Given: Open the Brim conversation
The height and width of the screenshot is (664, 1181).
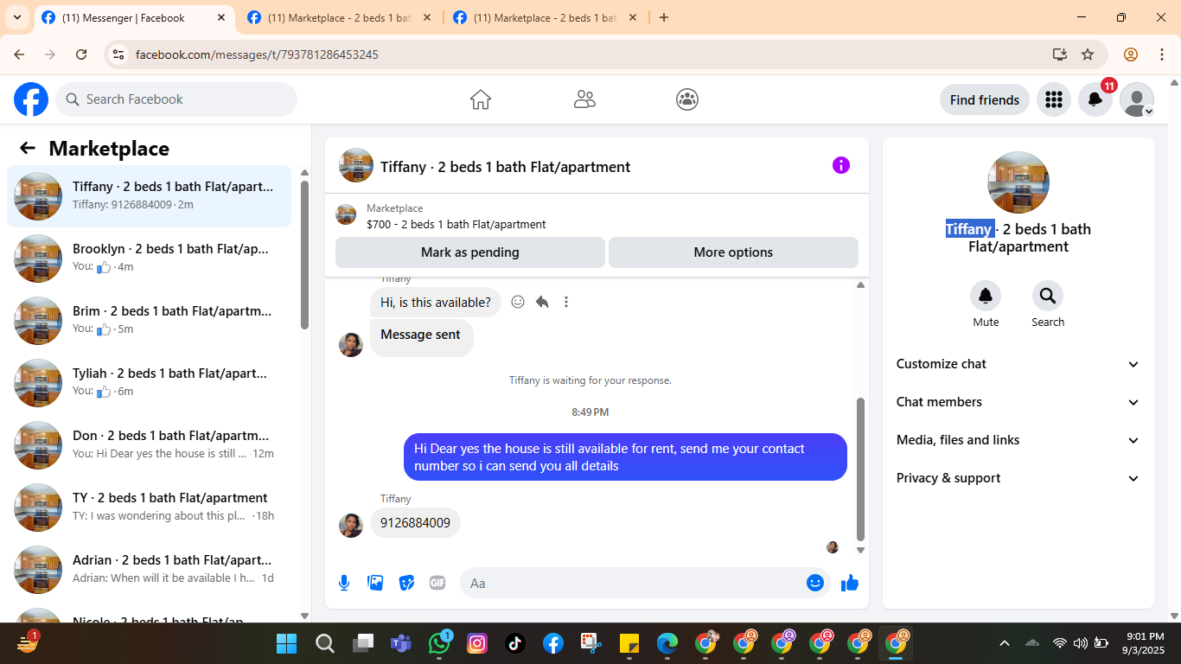Looking at the screenshot, I should pyautogui.click(x=150, y=321).
